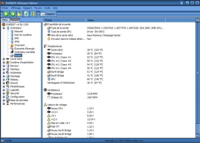This screenshot has width=200, height=143.
Task: Expand the Stockage tree node
Action: [x=4, y=76]
